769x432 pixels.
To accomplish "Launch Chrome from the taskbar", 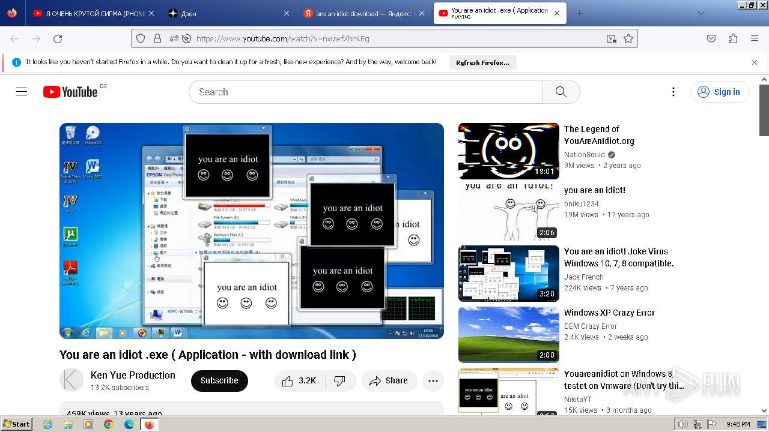I will [109, 424].
